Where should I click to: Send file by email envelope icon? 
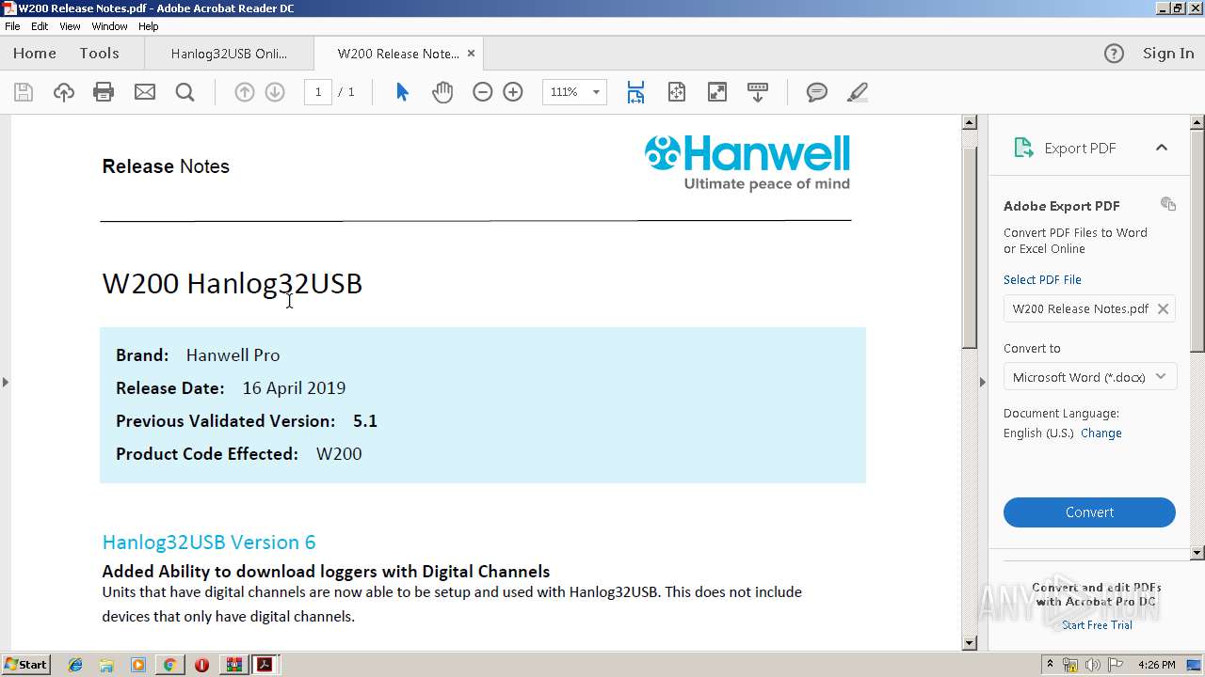point(145,92)
